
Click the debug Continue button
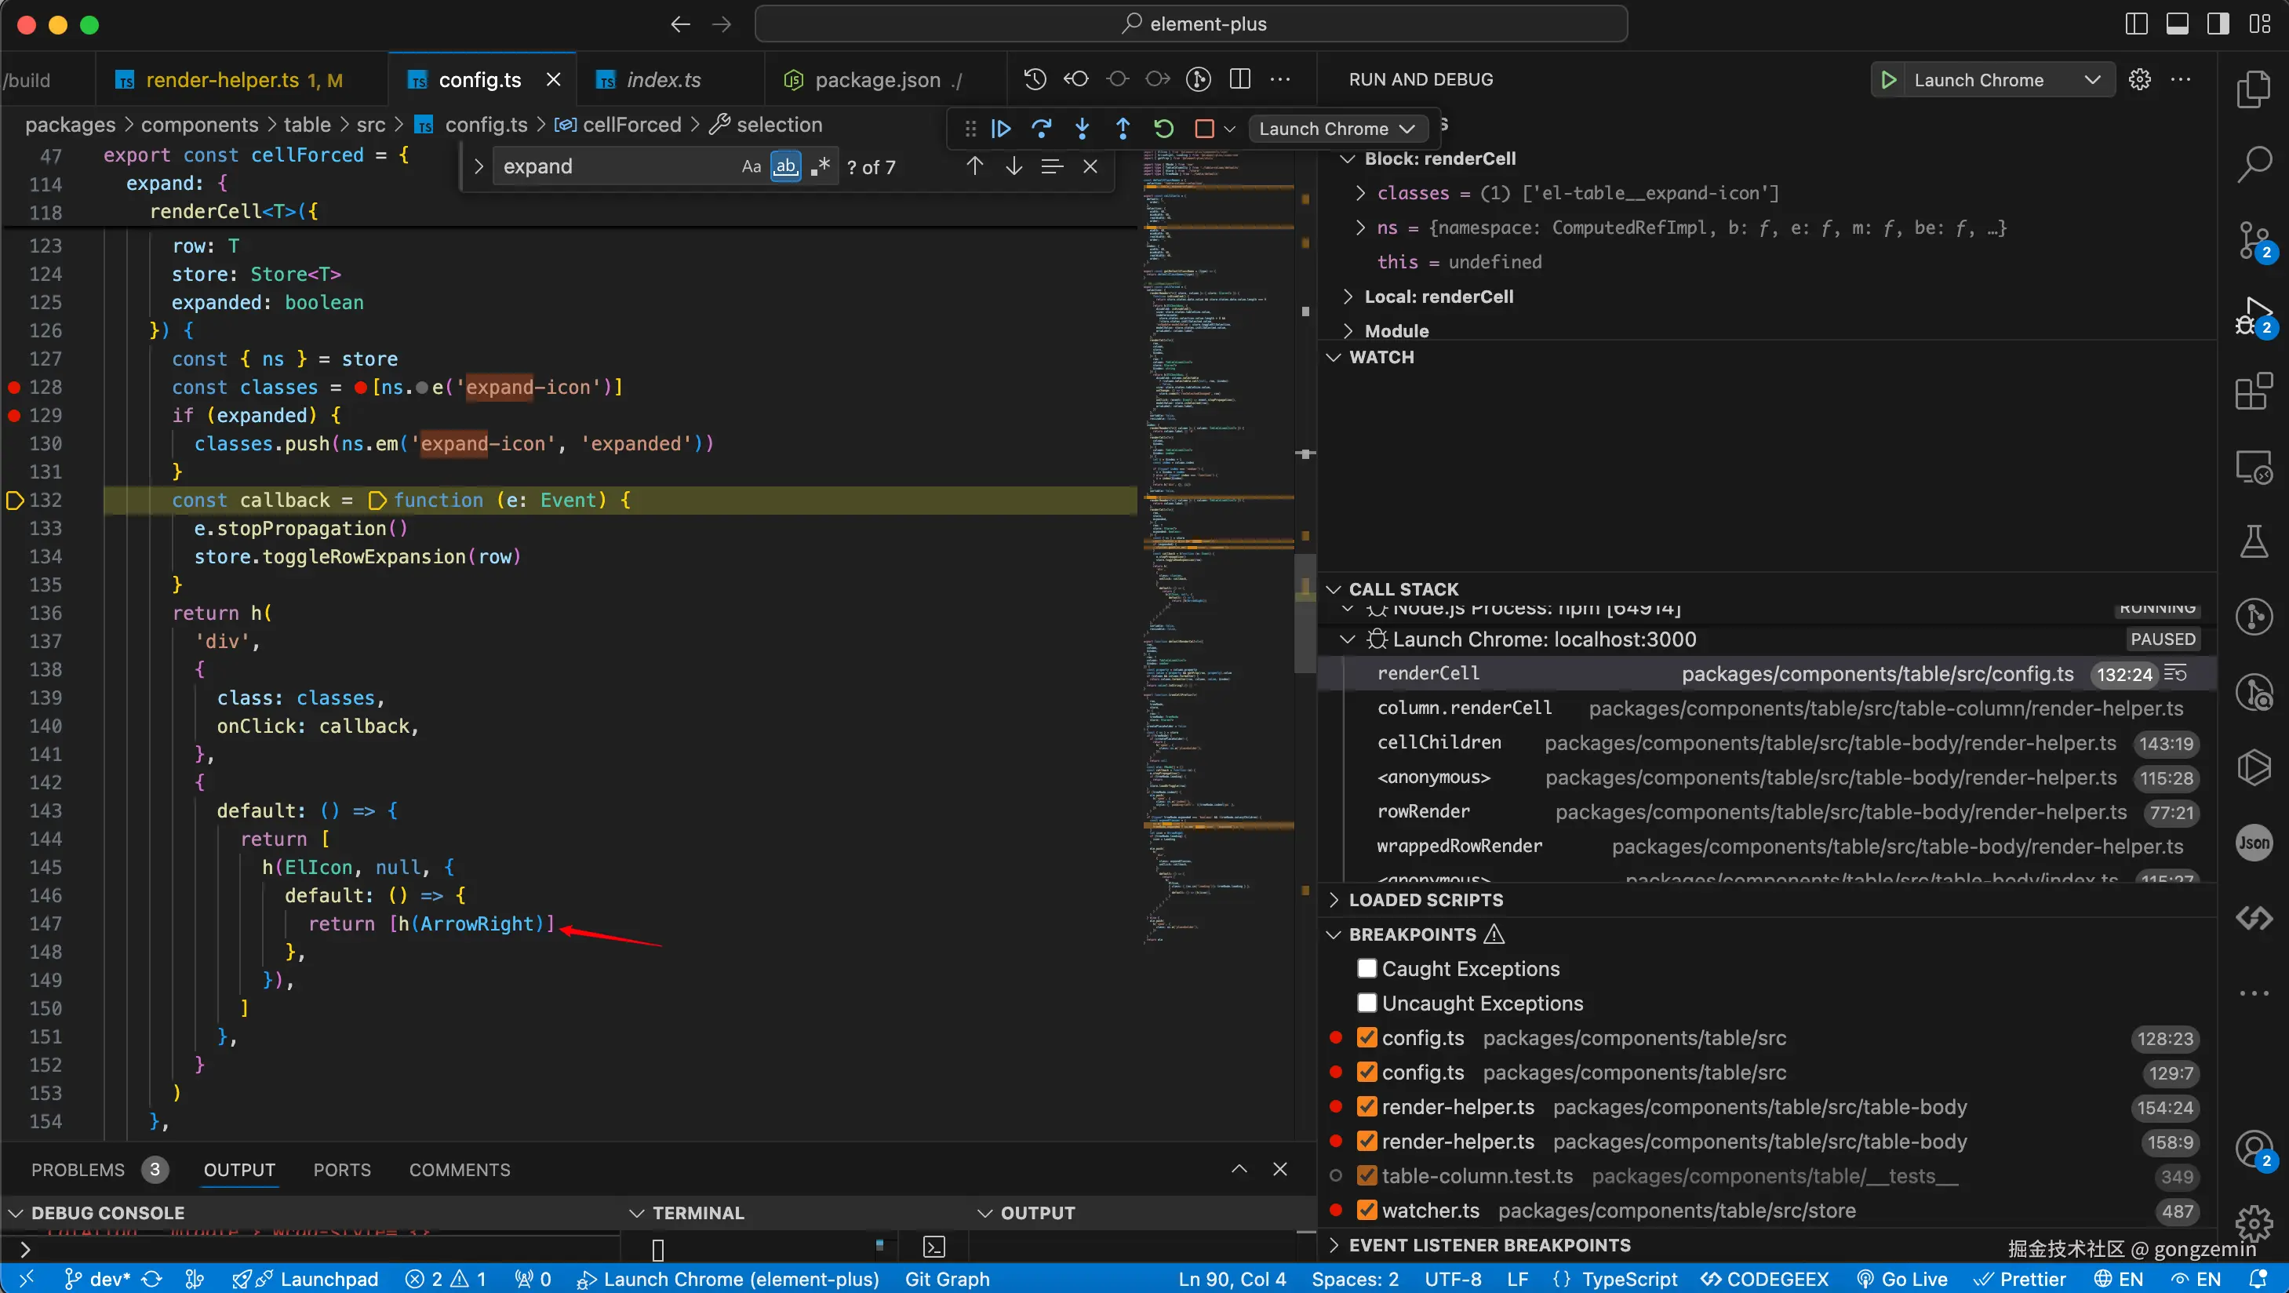(x=1000, y=129)
